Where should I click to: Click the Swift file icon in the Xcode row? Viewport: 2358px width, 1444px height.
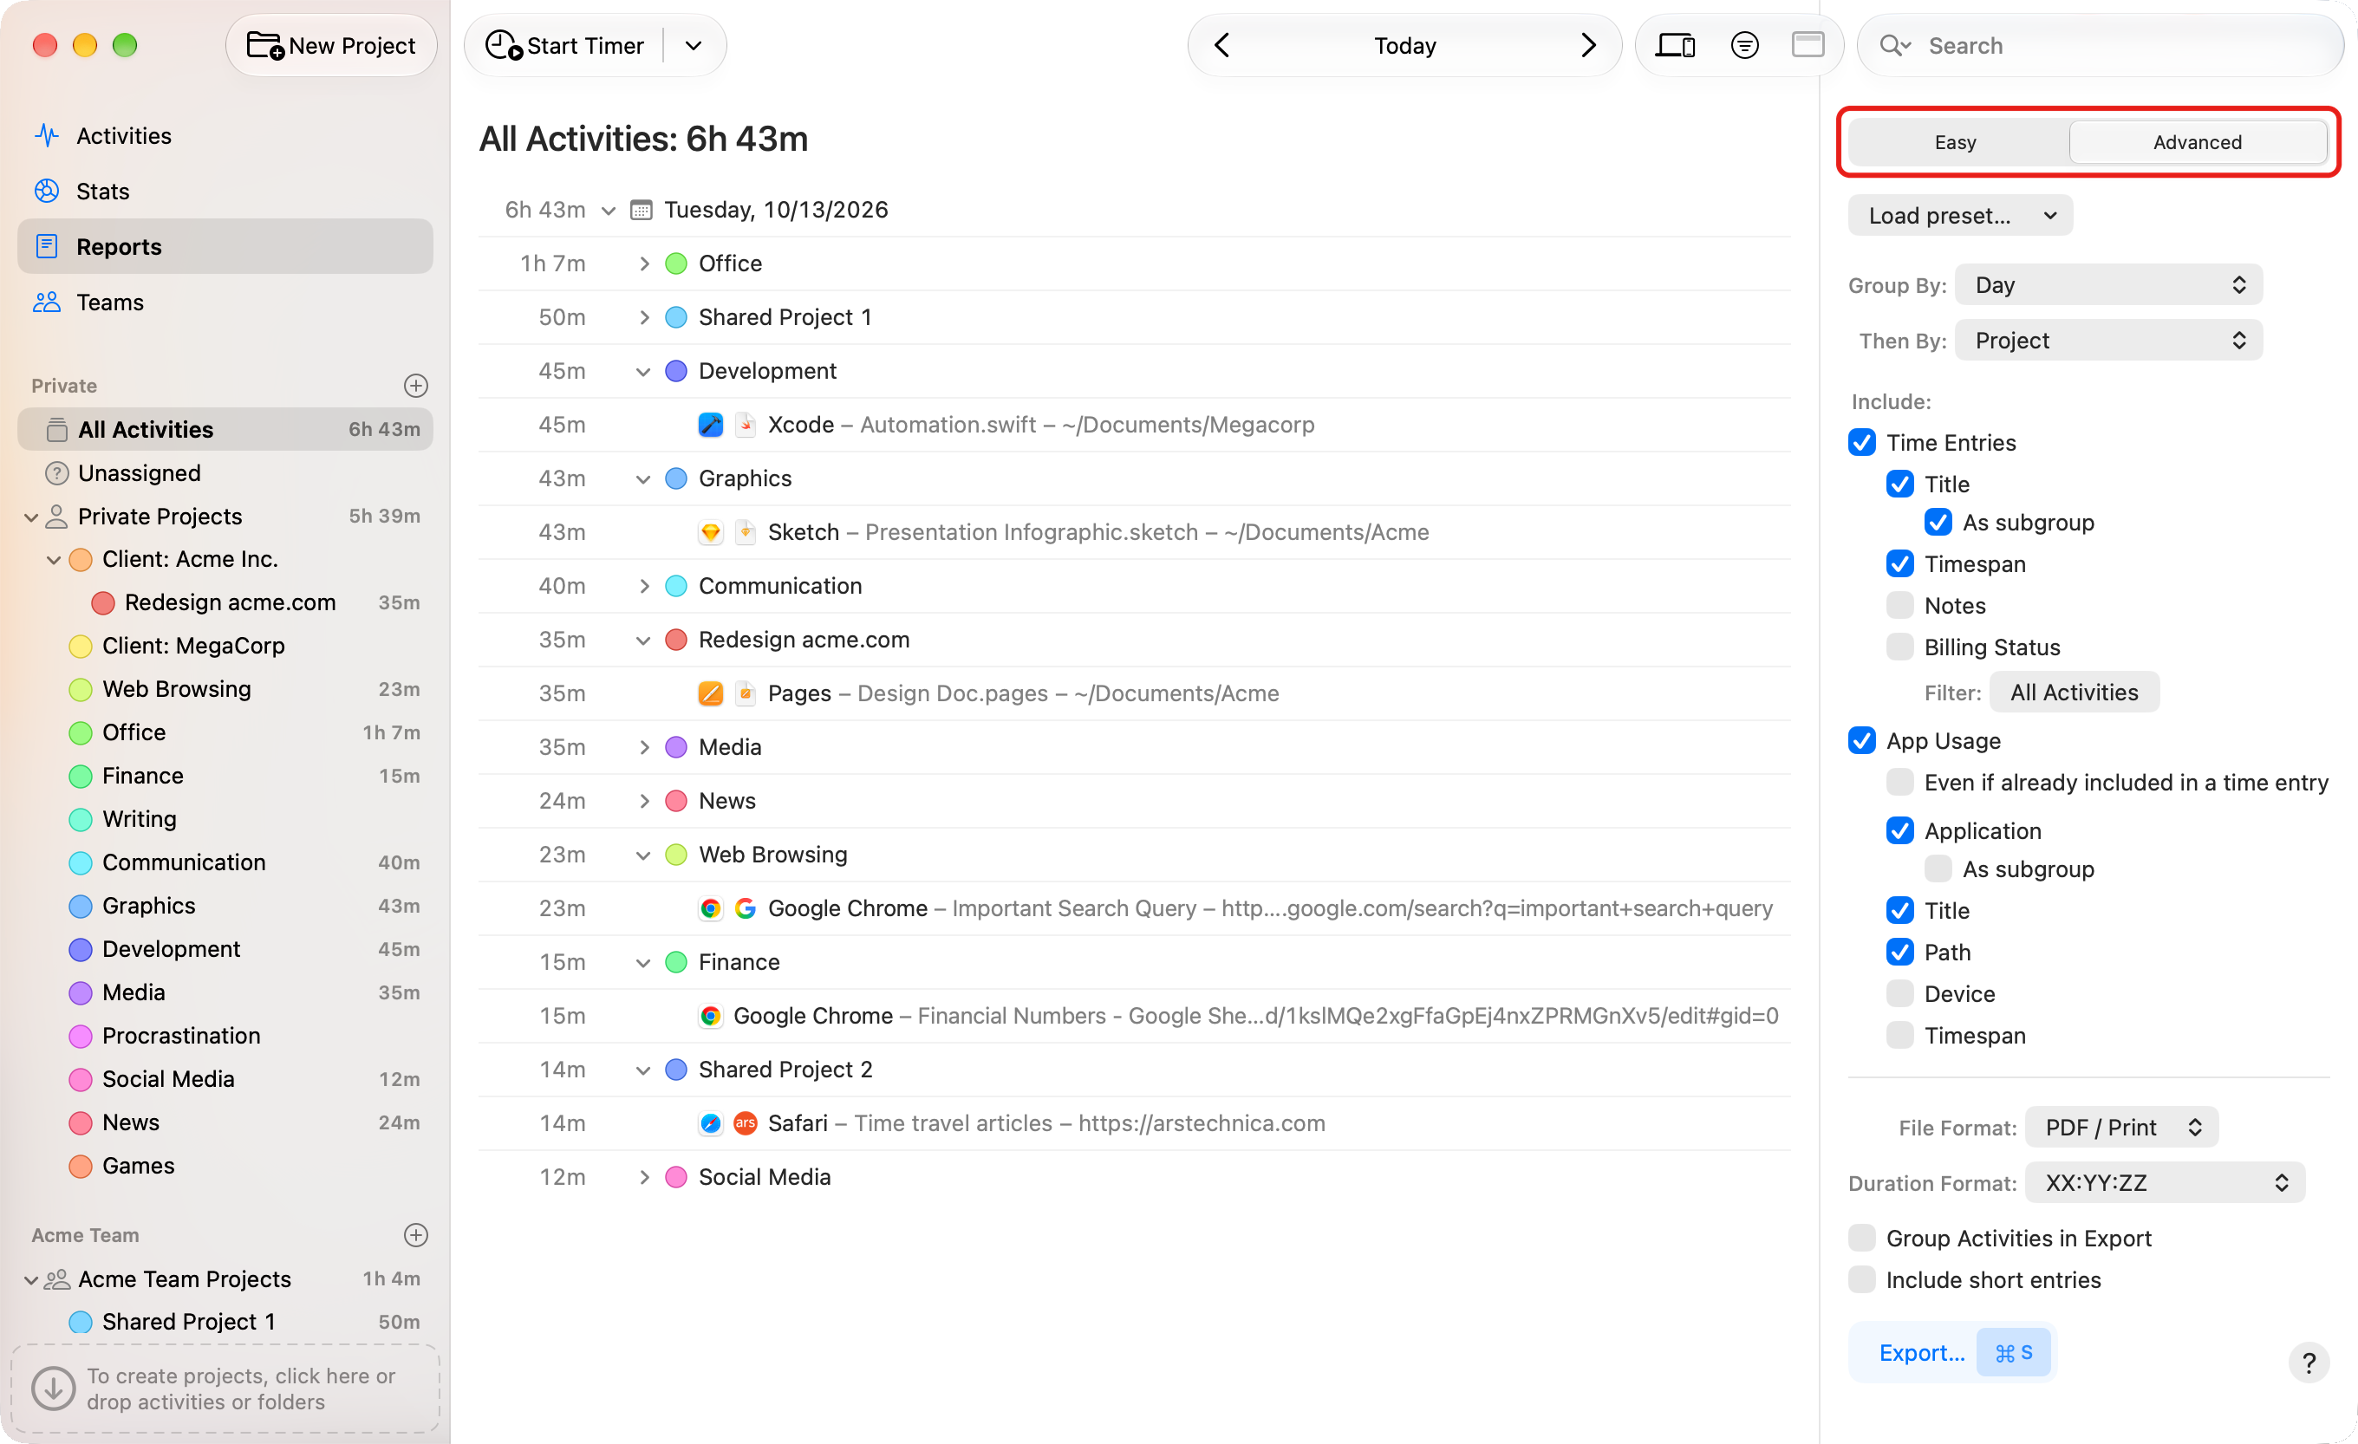pyautogui.click(x=746, y=424)
